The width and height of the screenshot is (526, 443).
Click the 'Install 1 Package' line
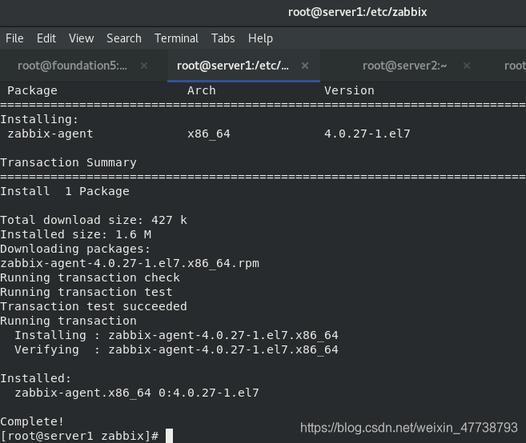(x=65, y=191)
